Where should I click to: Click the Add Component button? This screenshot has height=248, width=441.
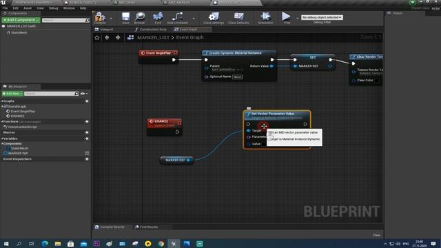pos(21,20)
